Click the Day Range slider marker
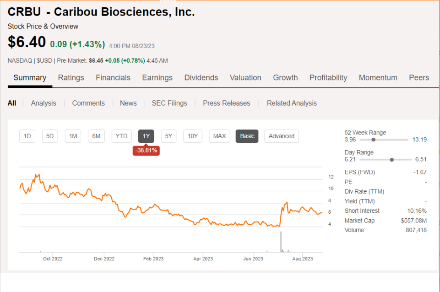The image size is (440, 292). tap(391, 159)
